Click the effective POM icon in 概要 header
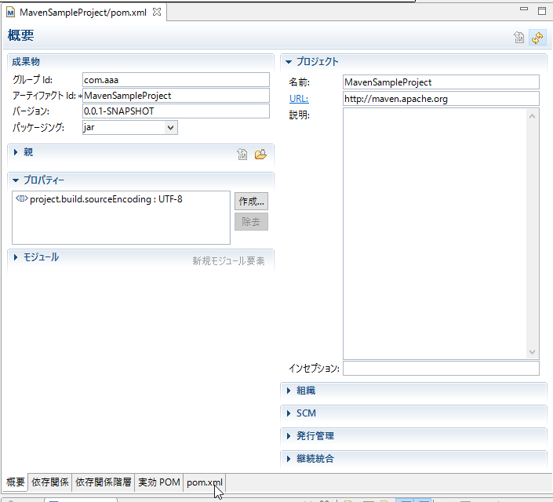 (518, 38)
